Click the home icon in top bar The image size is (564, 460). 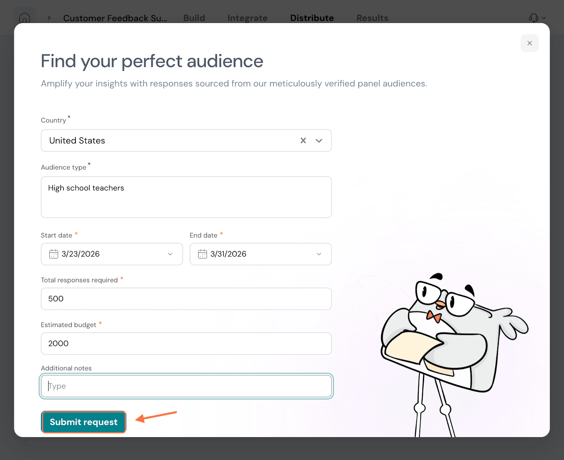24,18
